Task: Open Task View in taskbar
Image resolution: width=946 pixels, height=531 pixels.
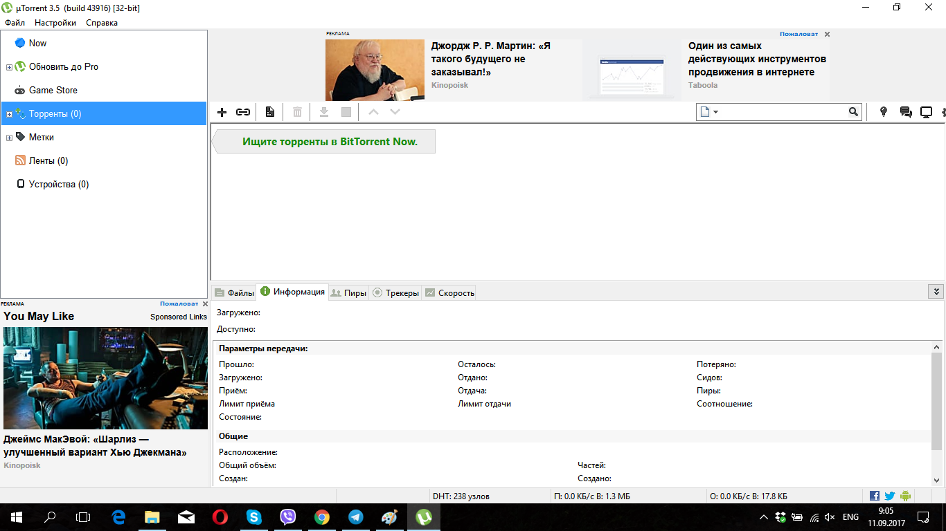Action: click(83, 517)
